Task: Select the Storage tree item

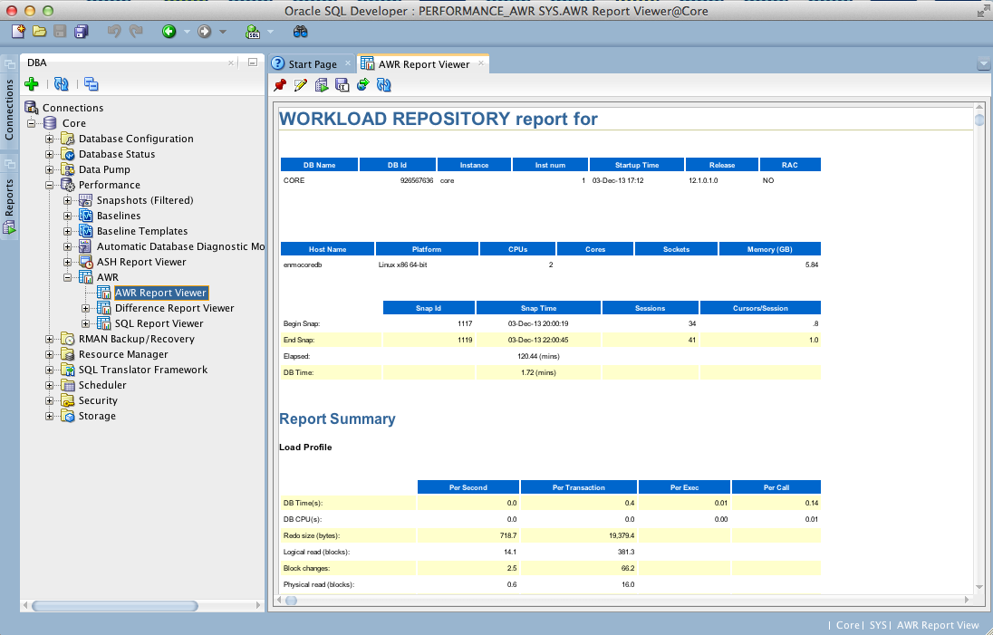Action: pos(97,416)
